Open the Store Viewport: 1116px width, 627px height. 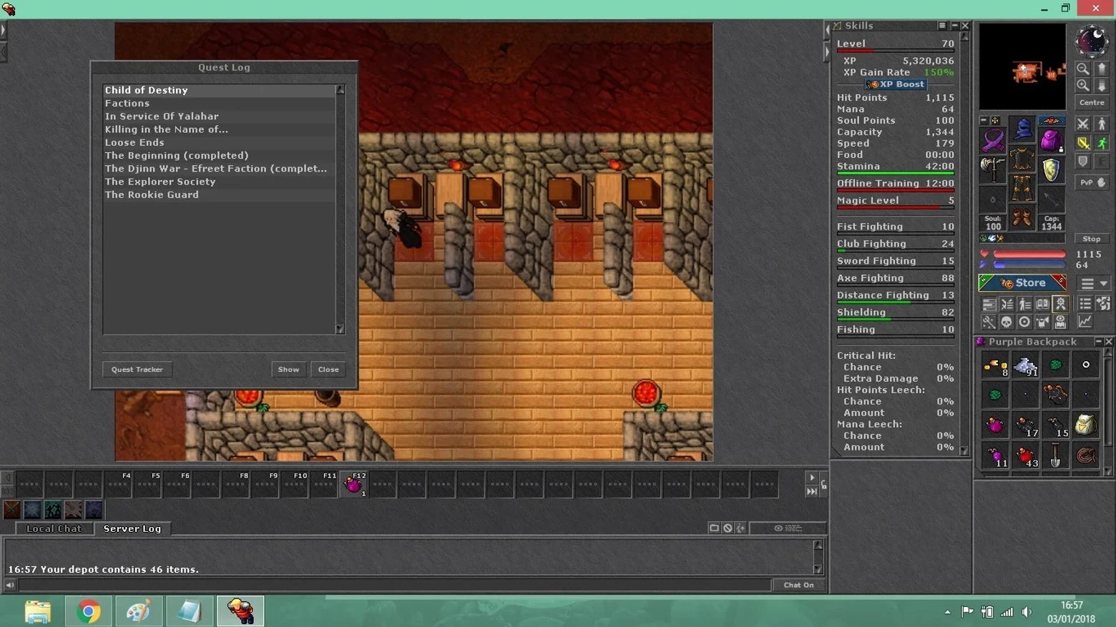click(1022, 283)
